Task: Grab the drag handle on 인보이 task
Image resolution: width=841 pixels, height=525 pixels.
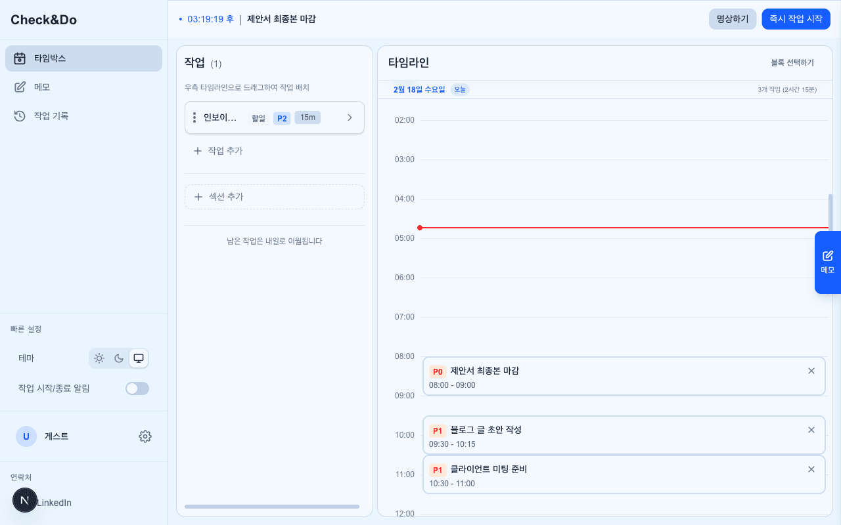Action: pos(194,118)
